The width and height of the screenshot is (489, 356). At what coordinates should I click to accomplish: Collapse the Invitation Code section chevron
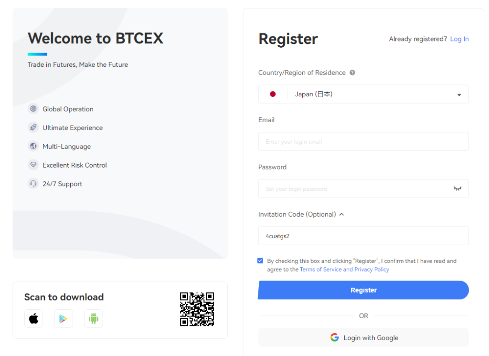[342, 214]
